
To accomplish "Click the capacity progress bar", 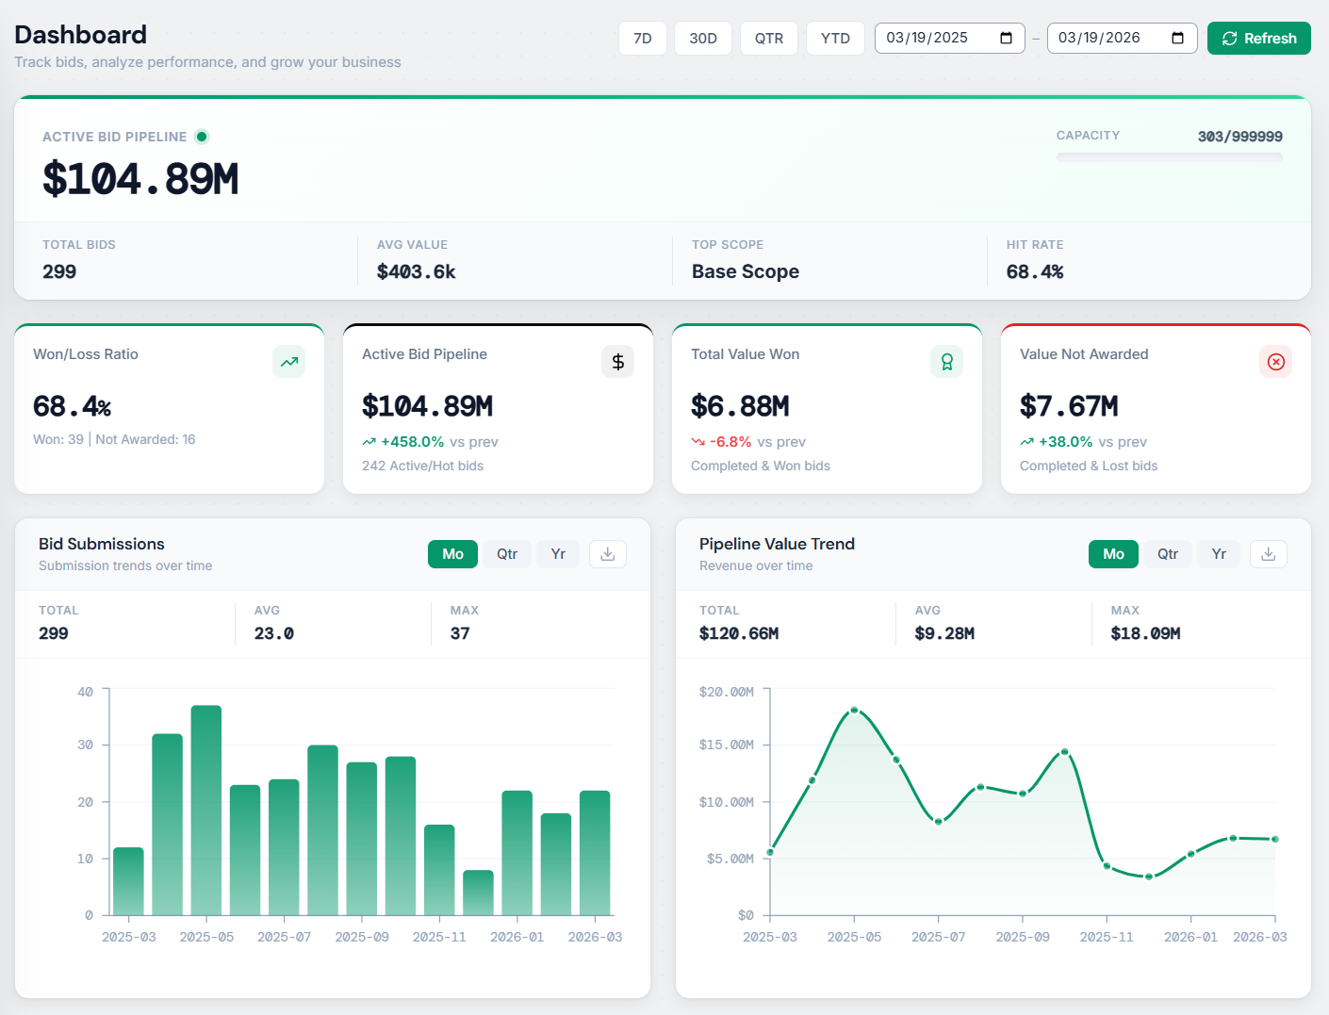I will tap(1169, 157).
